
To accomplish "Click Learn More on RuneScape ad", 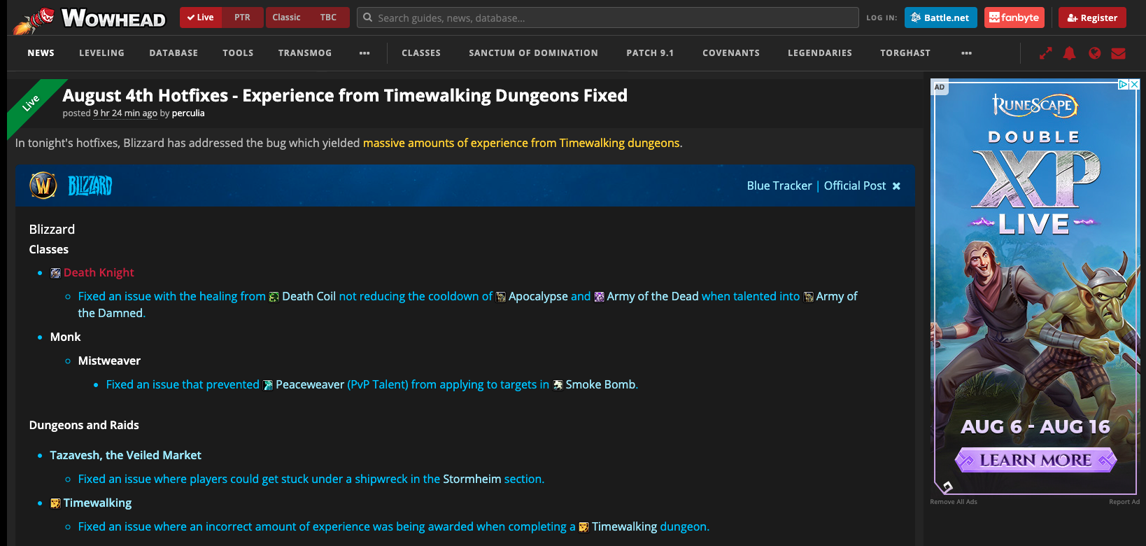I will [x=1035, y=460].
